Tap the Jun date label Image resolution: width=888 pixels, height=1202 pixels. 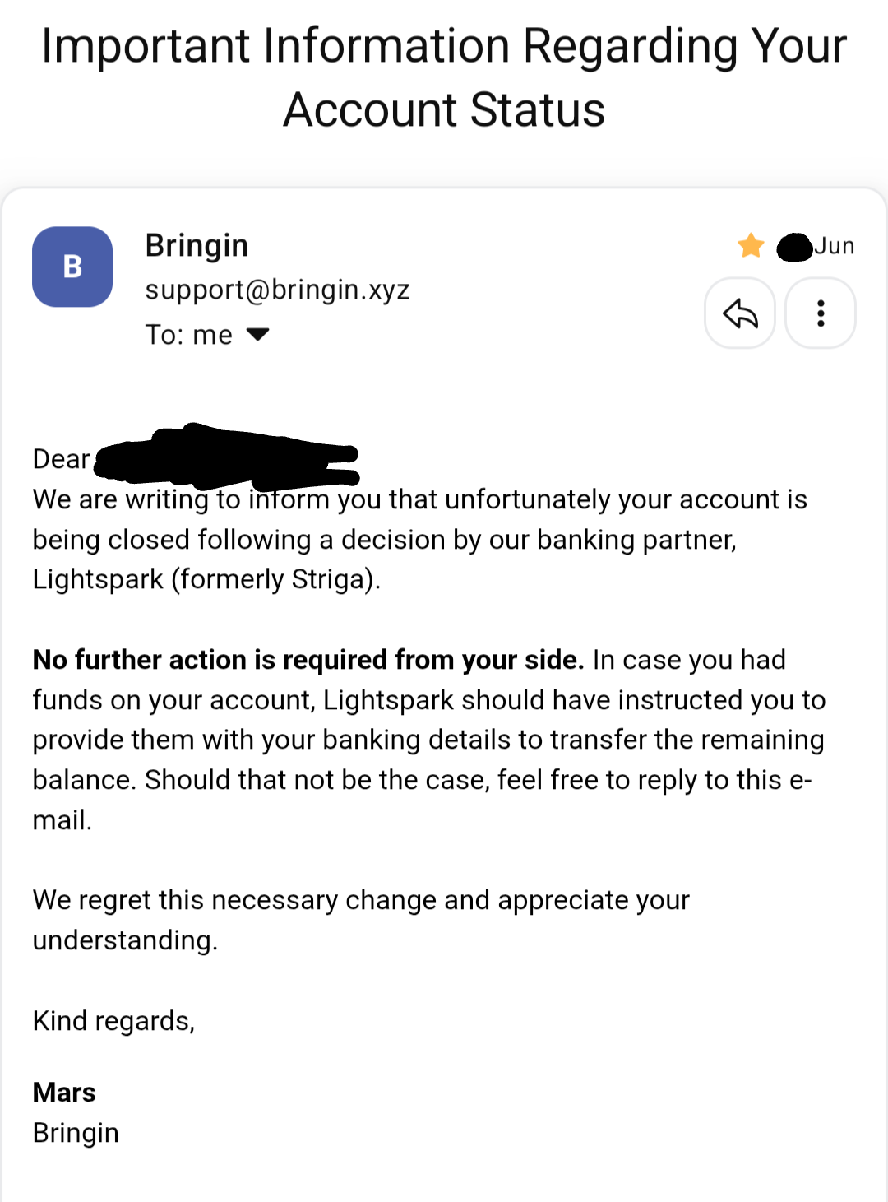click(x=835, y=246)
